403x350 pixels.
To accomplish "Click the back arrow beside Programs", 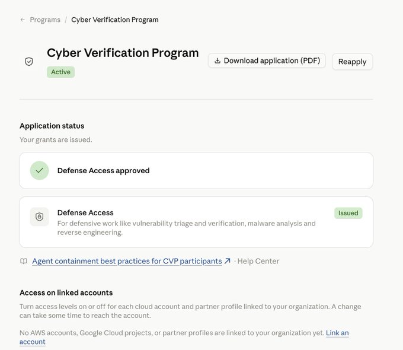I will tap(23, 20).
